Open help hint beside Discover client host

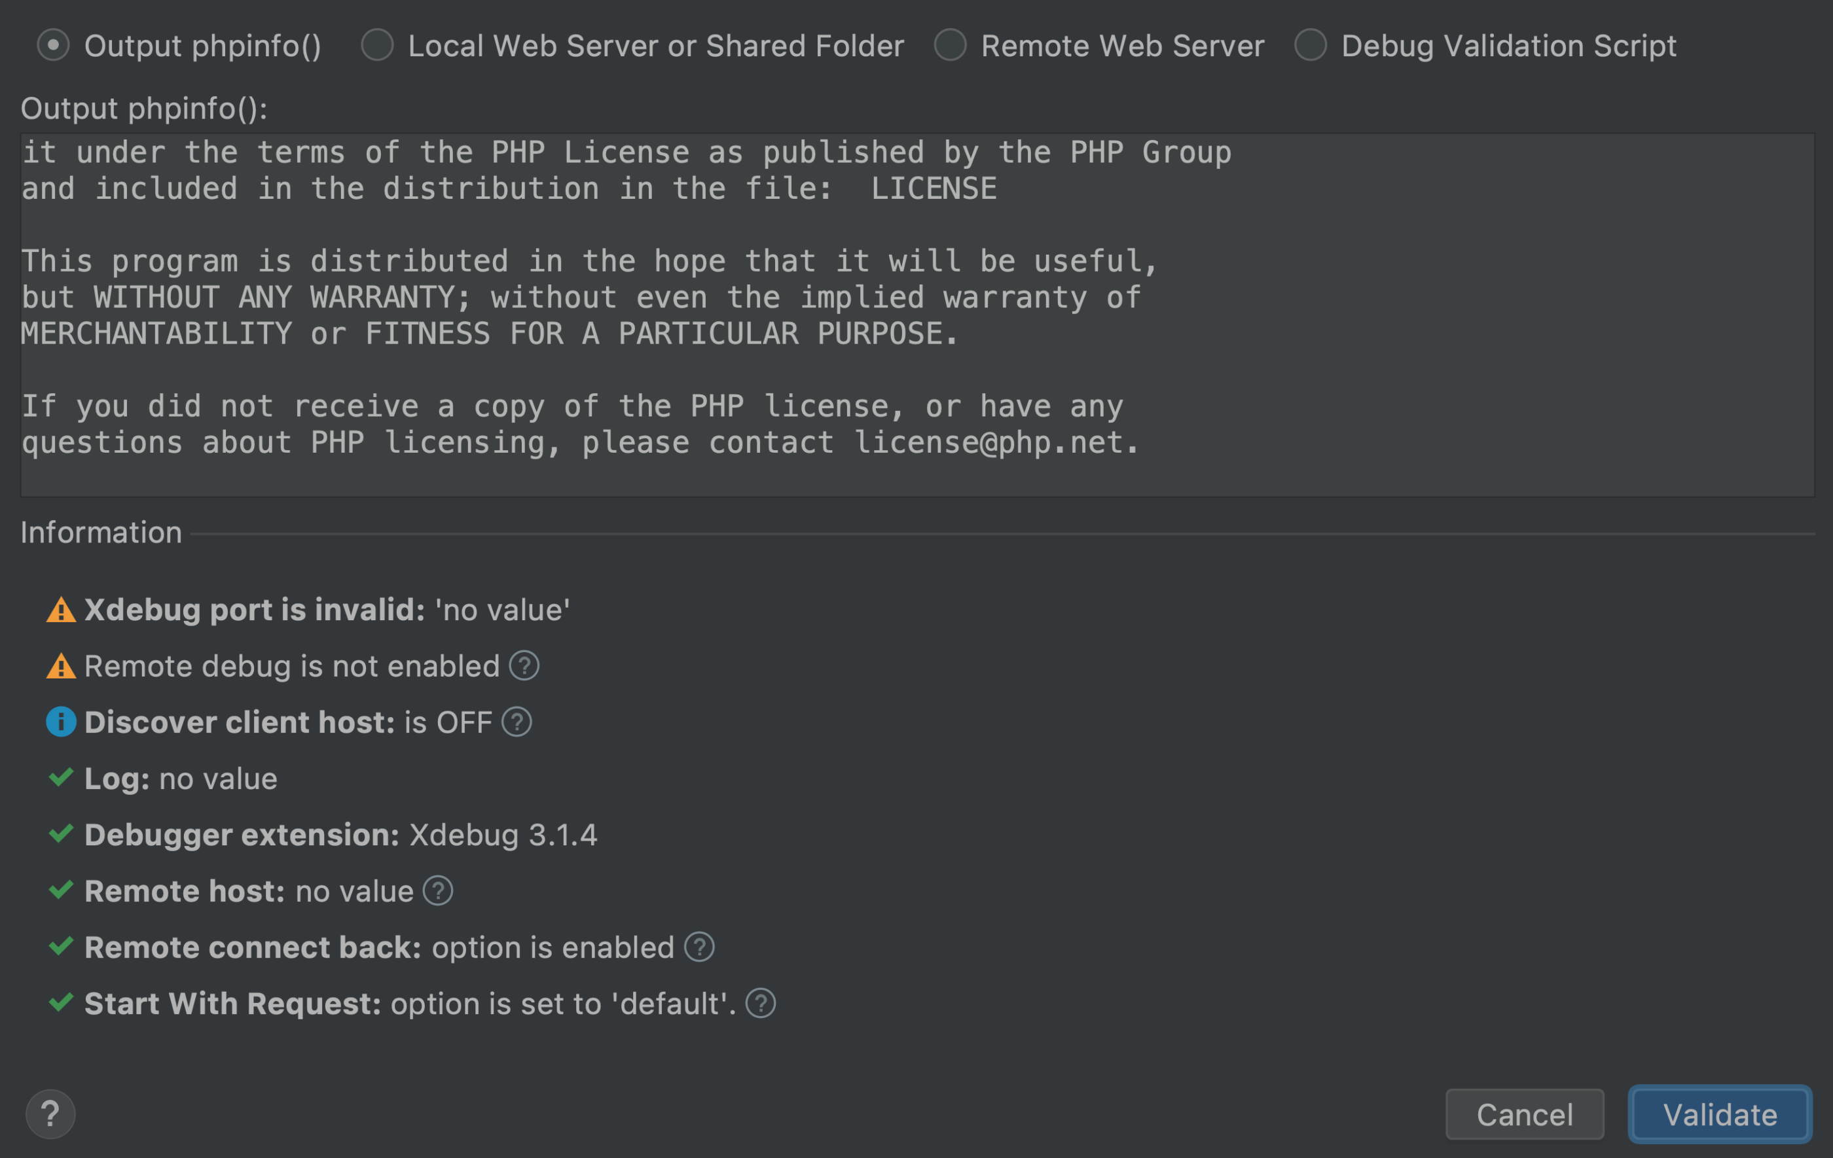coord(516,722)
